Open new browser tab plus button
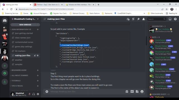Image resolution: width=179 pixels, height=100 pixels. (98, 5)
